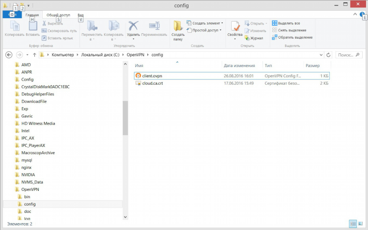Select the client.ovpn file

[232, 76]
